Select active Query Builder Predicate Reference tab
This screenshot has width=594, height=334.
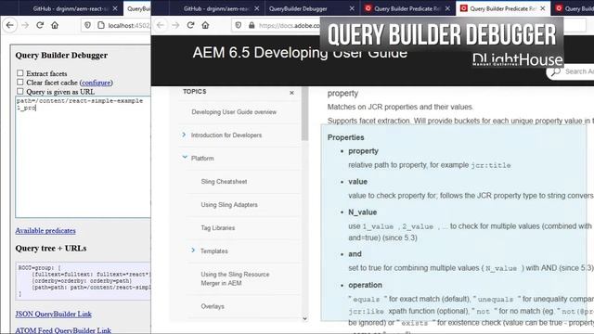point(503,8)
